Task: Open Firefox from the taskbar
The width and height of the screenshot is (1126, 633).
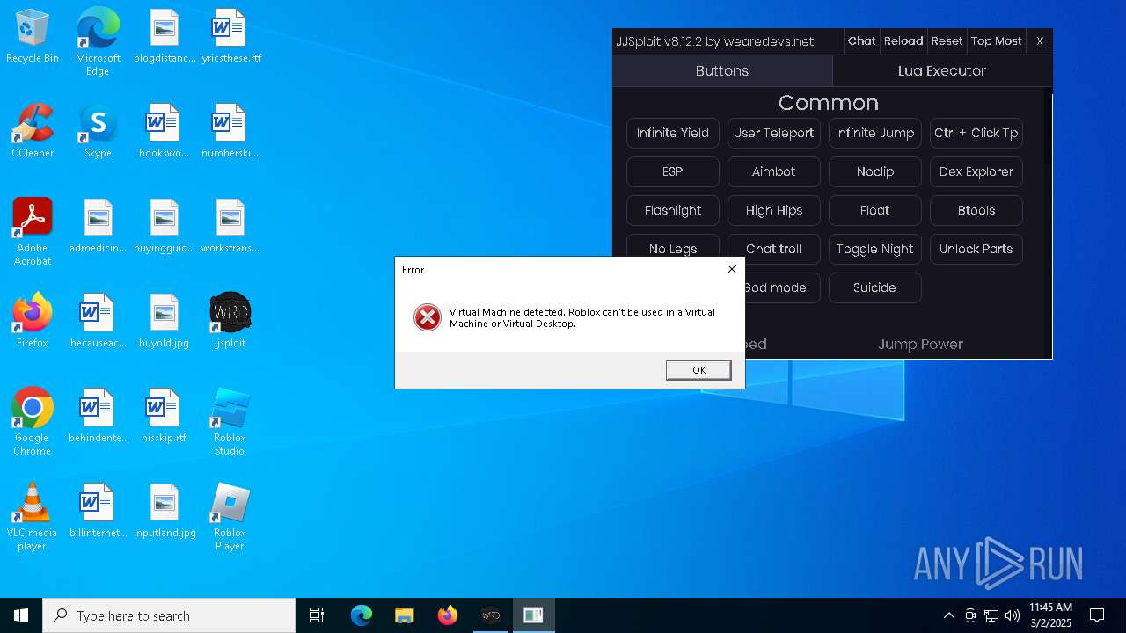Action: pos(447,615)
